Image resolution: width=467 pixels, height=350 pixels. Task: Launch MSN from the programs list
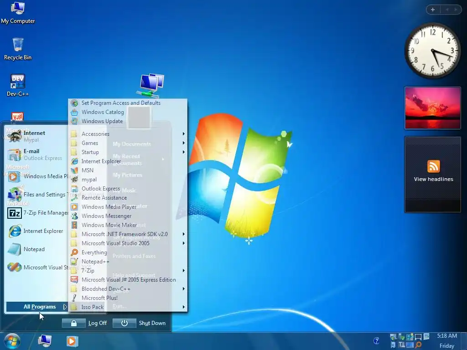pos(128,170)
